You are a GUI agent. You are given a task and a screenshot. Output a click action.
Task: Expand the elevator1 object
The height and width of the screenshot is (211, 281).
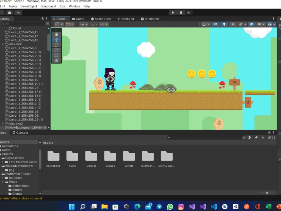[x=3, y=44]
